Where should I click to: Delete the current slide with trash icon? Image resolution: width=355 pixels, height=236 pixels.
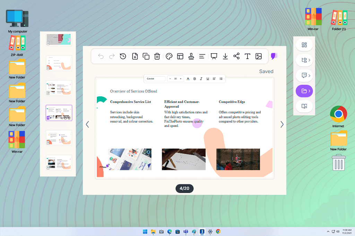point(157,56)
